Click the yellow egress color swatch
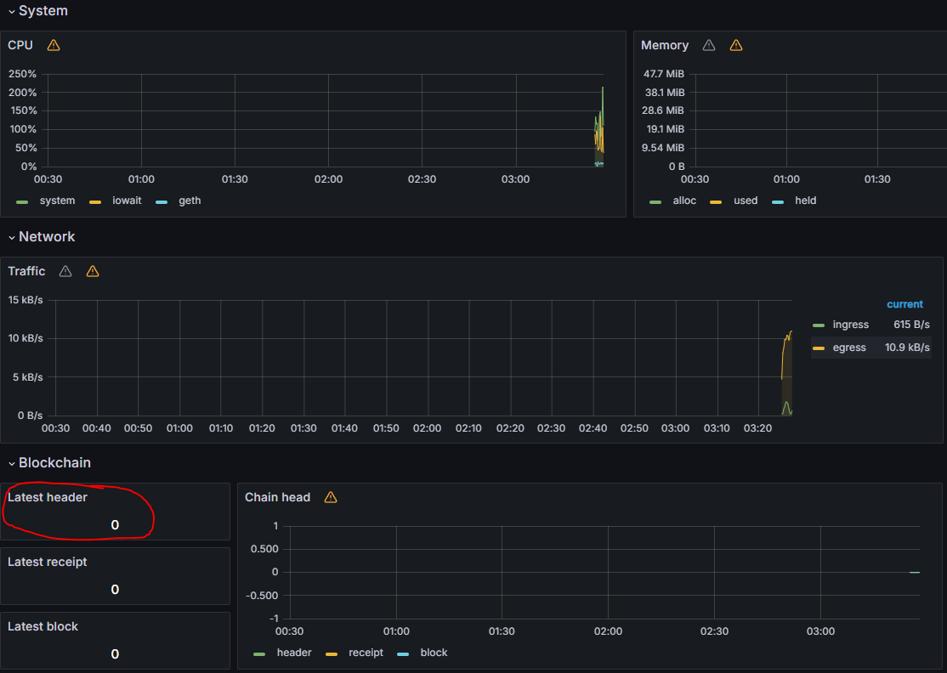Screen dimensions: 947x673 coord(819,348)
